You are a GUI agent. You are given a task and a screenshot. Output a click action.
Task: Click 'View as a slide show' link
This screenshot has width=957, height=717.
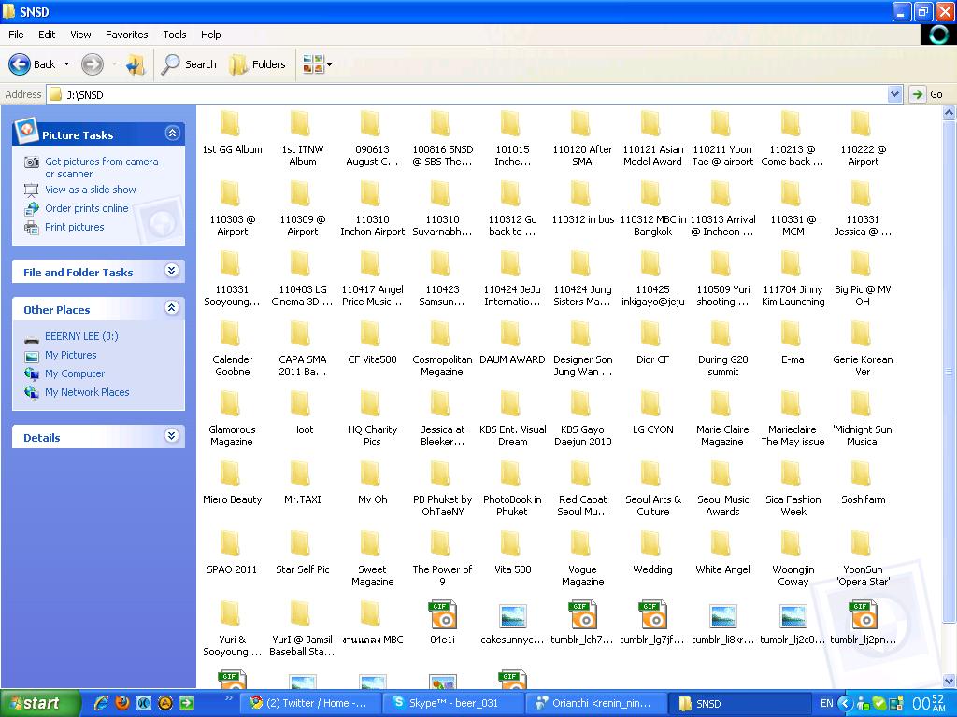click(x=90, y=190)
